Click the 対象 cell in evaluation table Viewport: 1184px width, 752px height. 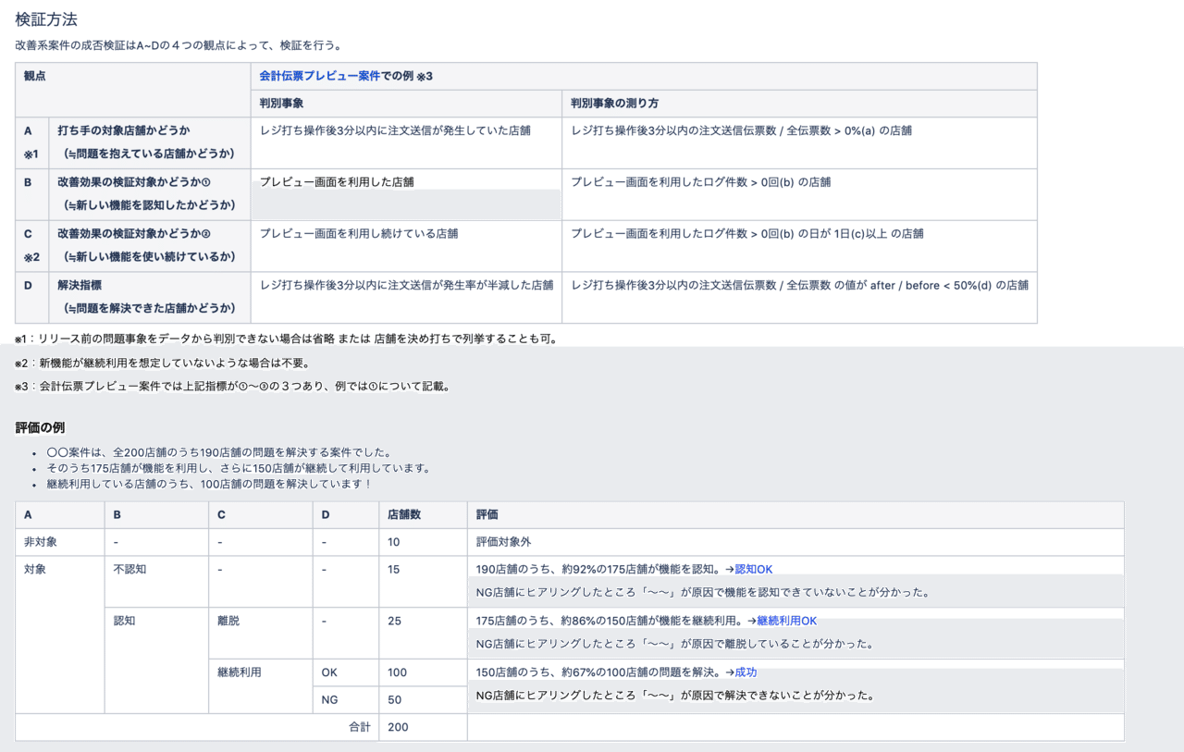click(x=60, y=635)
